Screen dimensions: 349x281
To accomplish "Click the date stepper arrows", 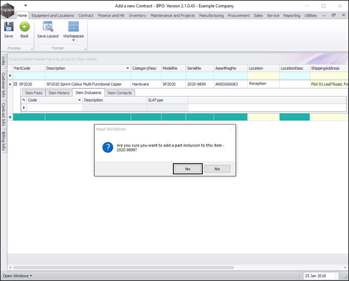I will coord(336,275).
